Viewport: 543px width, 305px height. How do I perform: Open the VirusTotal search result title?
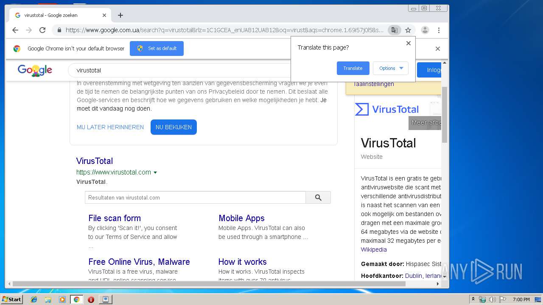tap(95, 161)
